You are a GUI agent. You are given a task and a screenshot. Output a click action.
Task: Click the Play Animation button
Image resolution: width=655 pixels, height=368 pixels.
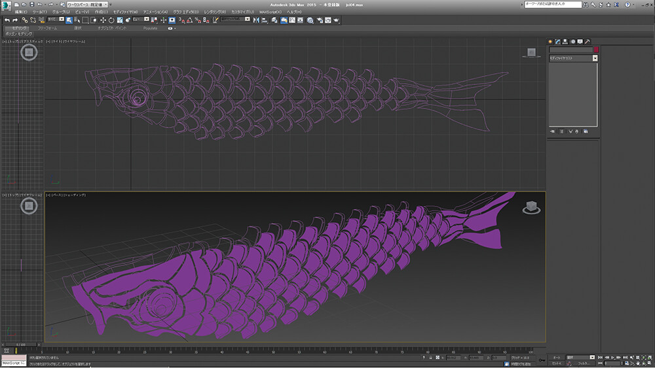[613, 358]
